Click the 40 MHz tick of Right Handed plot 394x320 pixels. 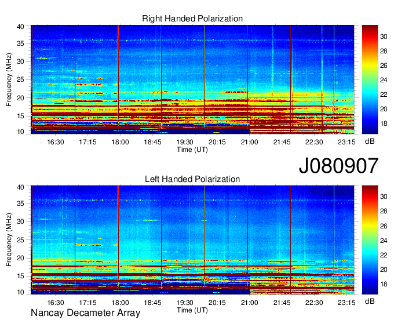[20, 27]
